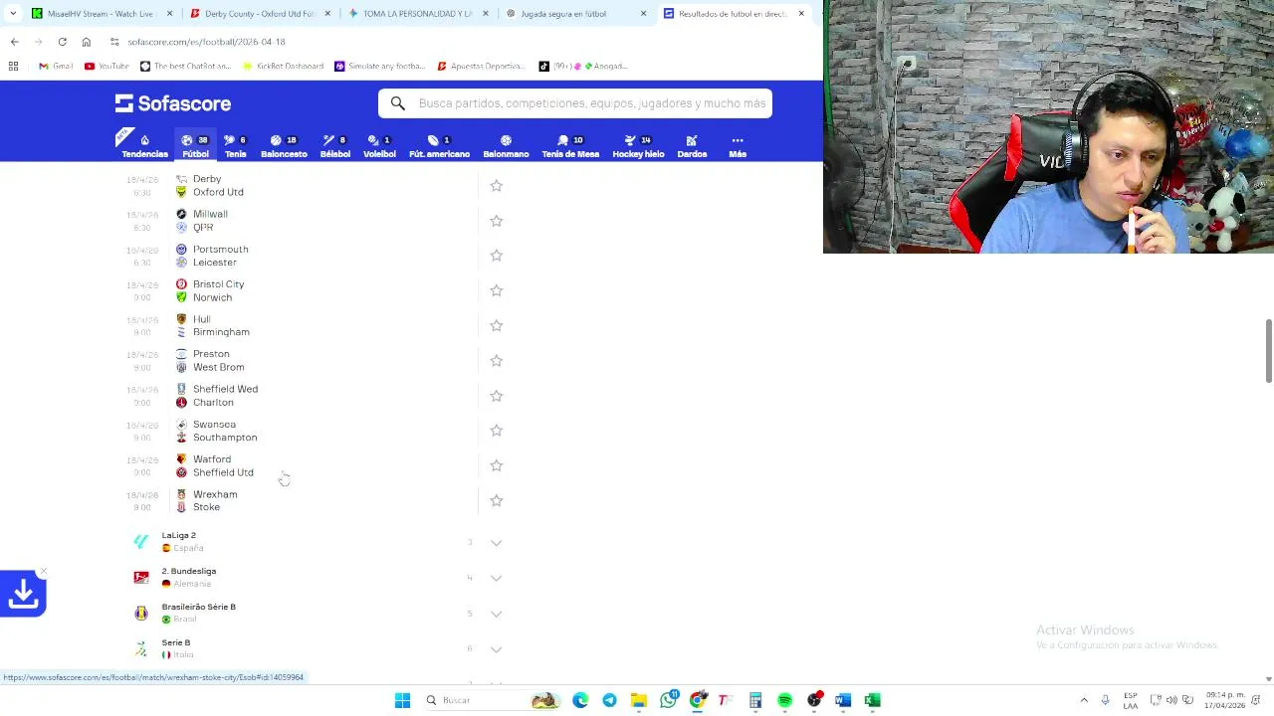Viewport: 1274px width, 716px height.
Task: Click the search magnifier icon
Action: 397,103
